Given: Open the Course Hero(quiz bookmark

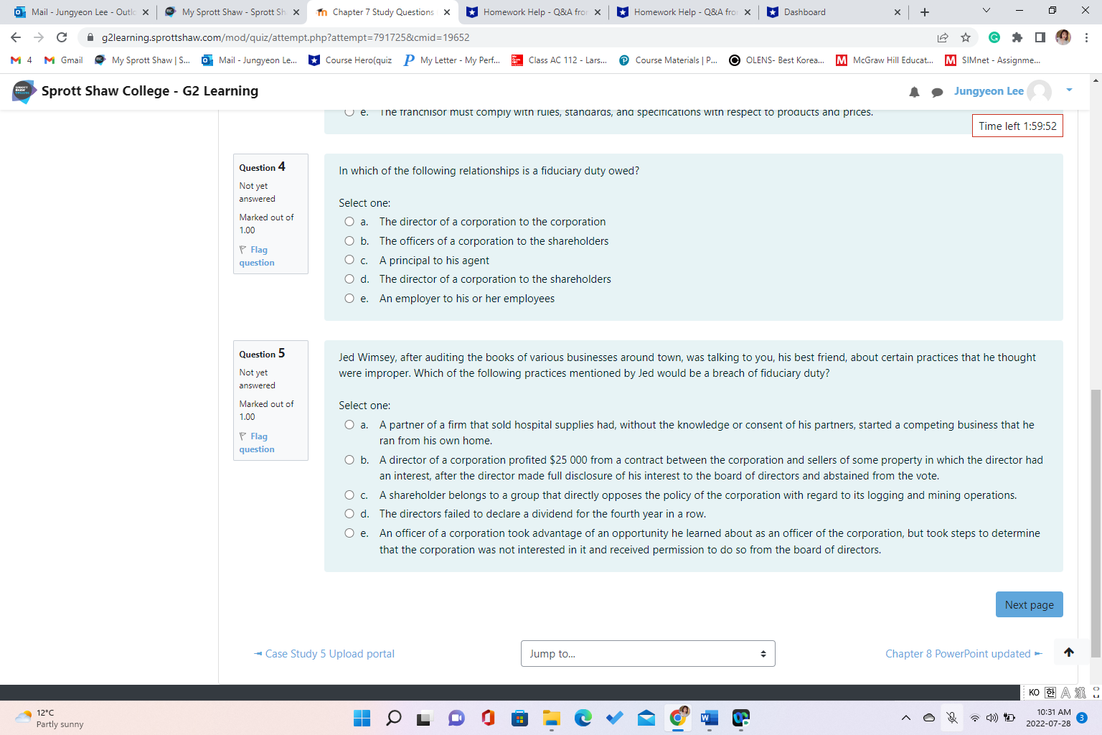Looking at the screenshot, I should coord(350,60).
